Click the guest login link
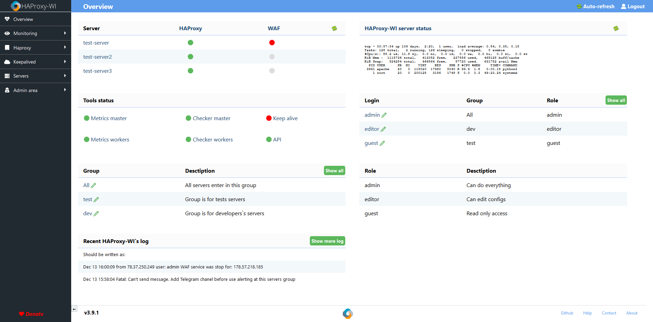The height and width of the screenshot is (322, 653). [x=371, y=143]
